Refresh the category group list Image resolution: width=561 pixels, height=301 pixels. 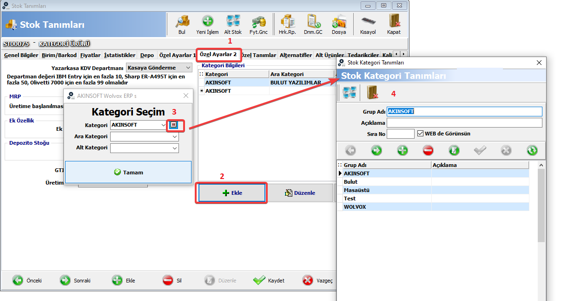pos(532,150)
